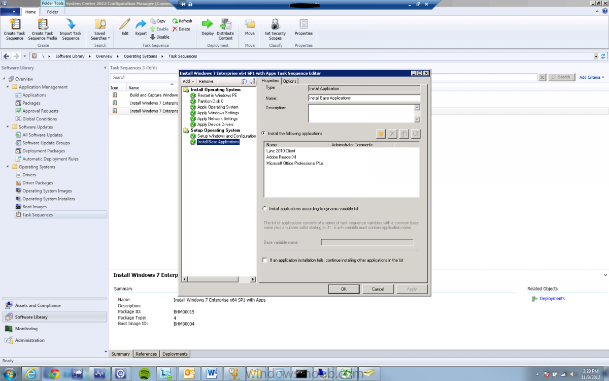Collapse the Application Management tree node
The height and width of the screenshot is (381, 609).
point(8,87)
